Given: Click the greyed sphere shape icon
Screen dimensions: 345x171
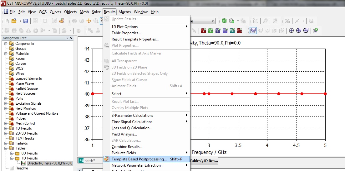Looking at the screenshot, I should point(14,31).
